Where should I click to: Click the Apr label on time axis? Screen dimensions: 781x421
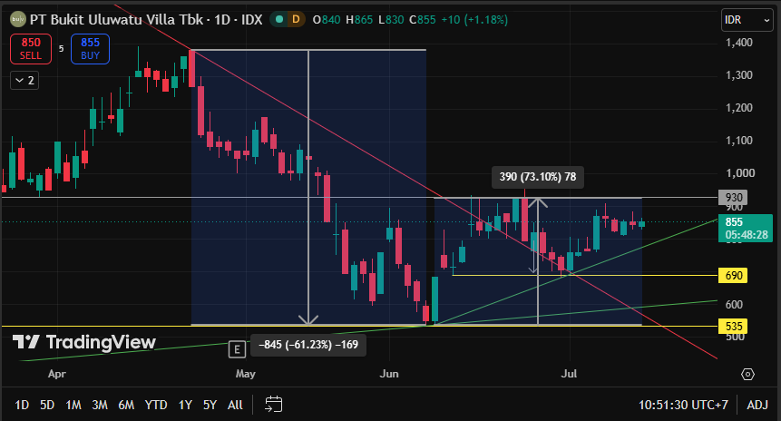(57, 374)
